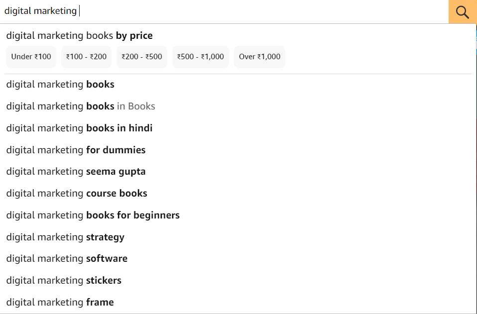Pick digital marketing stickers suggestion

coord(64,281)
